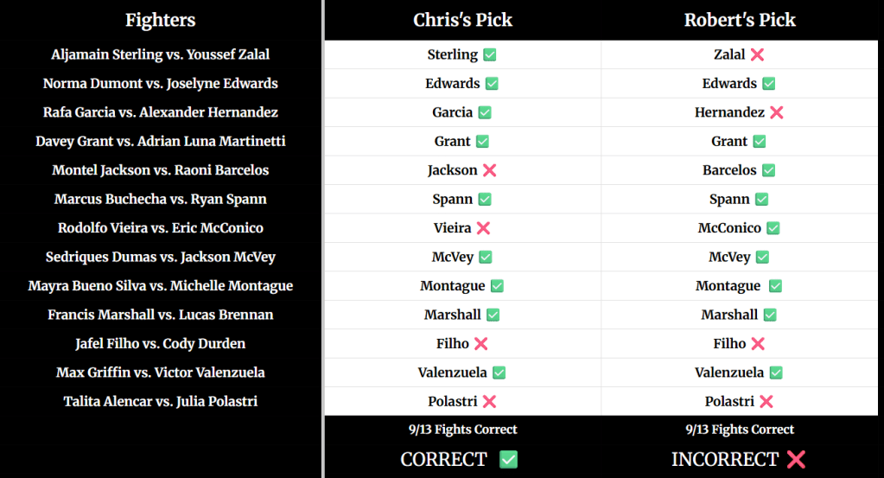Click green checkmark beside Chris's Sterling pick
Screen dimensions: 884x478
tap(490, 54)
